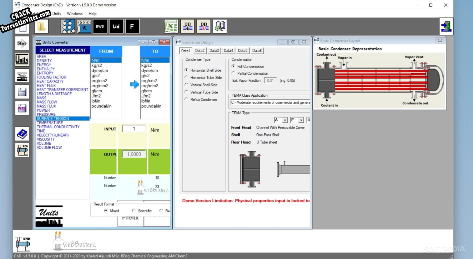Image resolution: width=473 pixels, height=259 pixels.
Task: Select SURFACE TENSION in the measurement list
Action: coord(53,118)
